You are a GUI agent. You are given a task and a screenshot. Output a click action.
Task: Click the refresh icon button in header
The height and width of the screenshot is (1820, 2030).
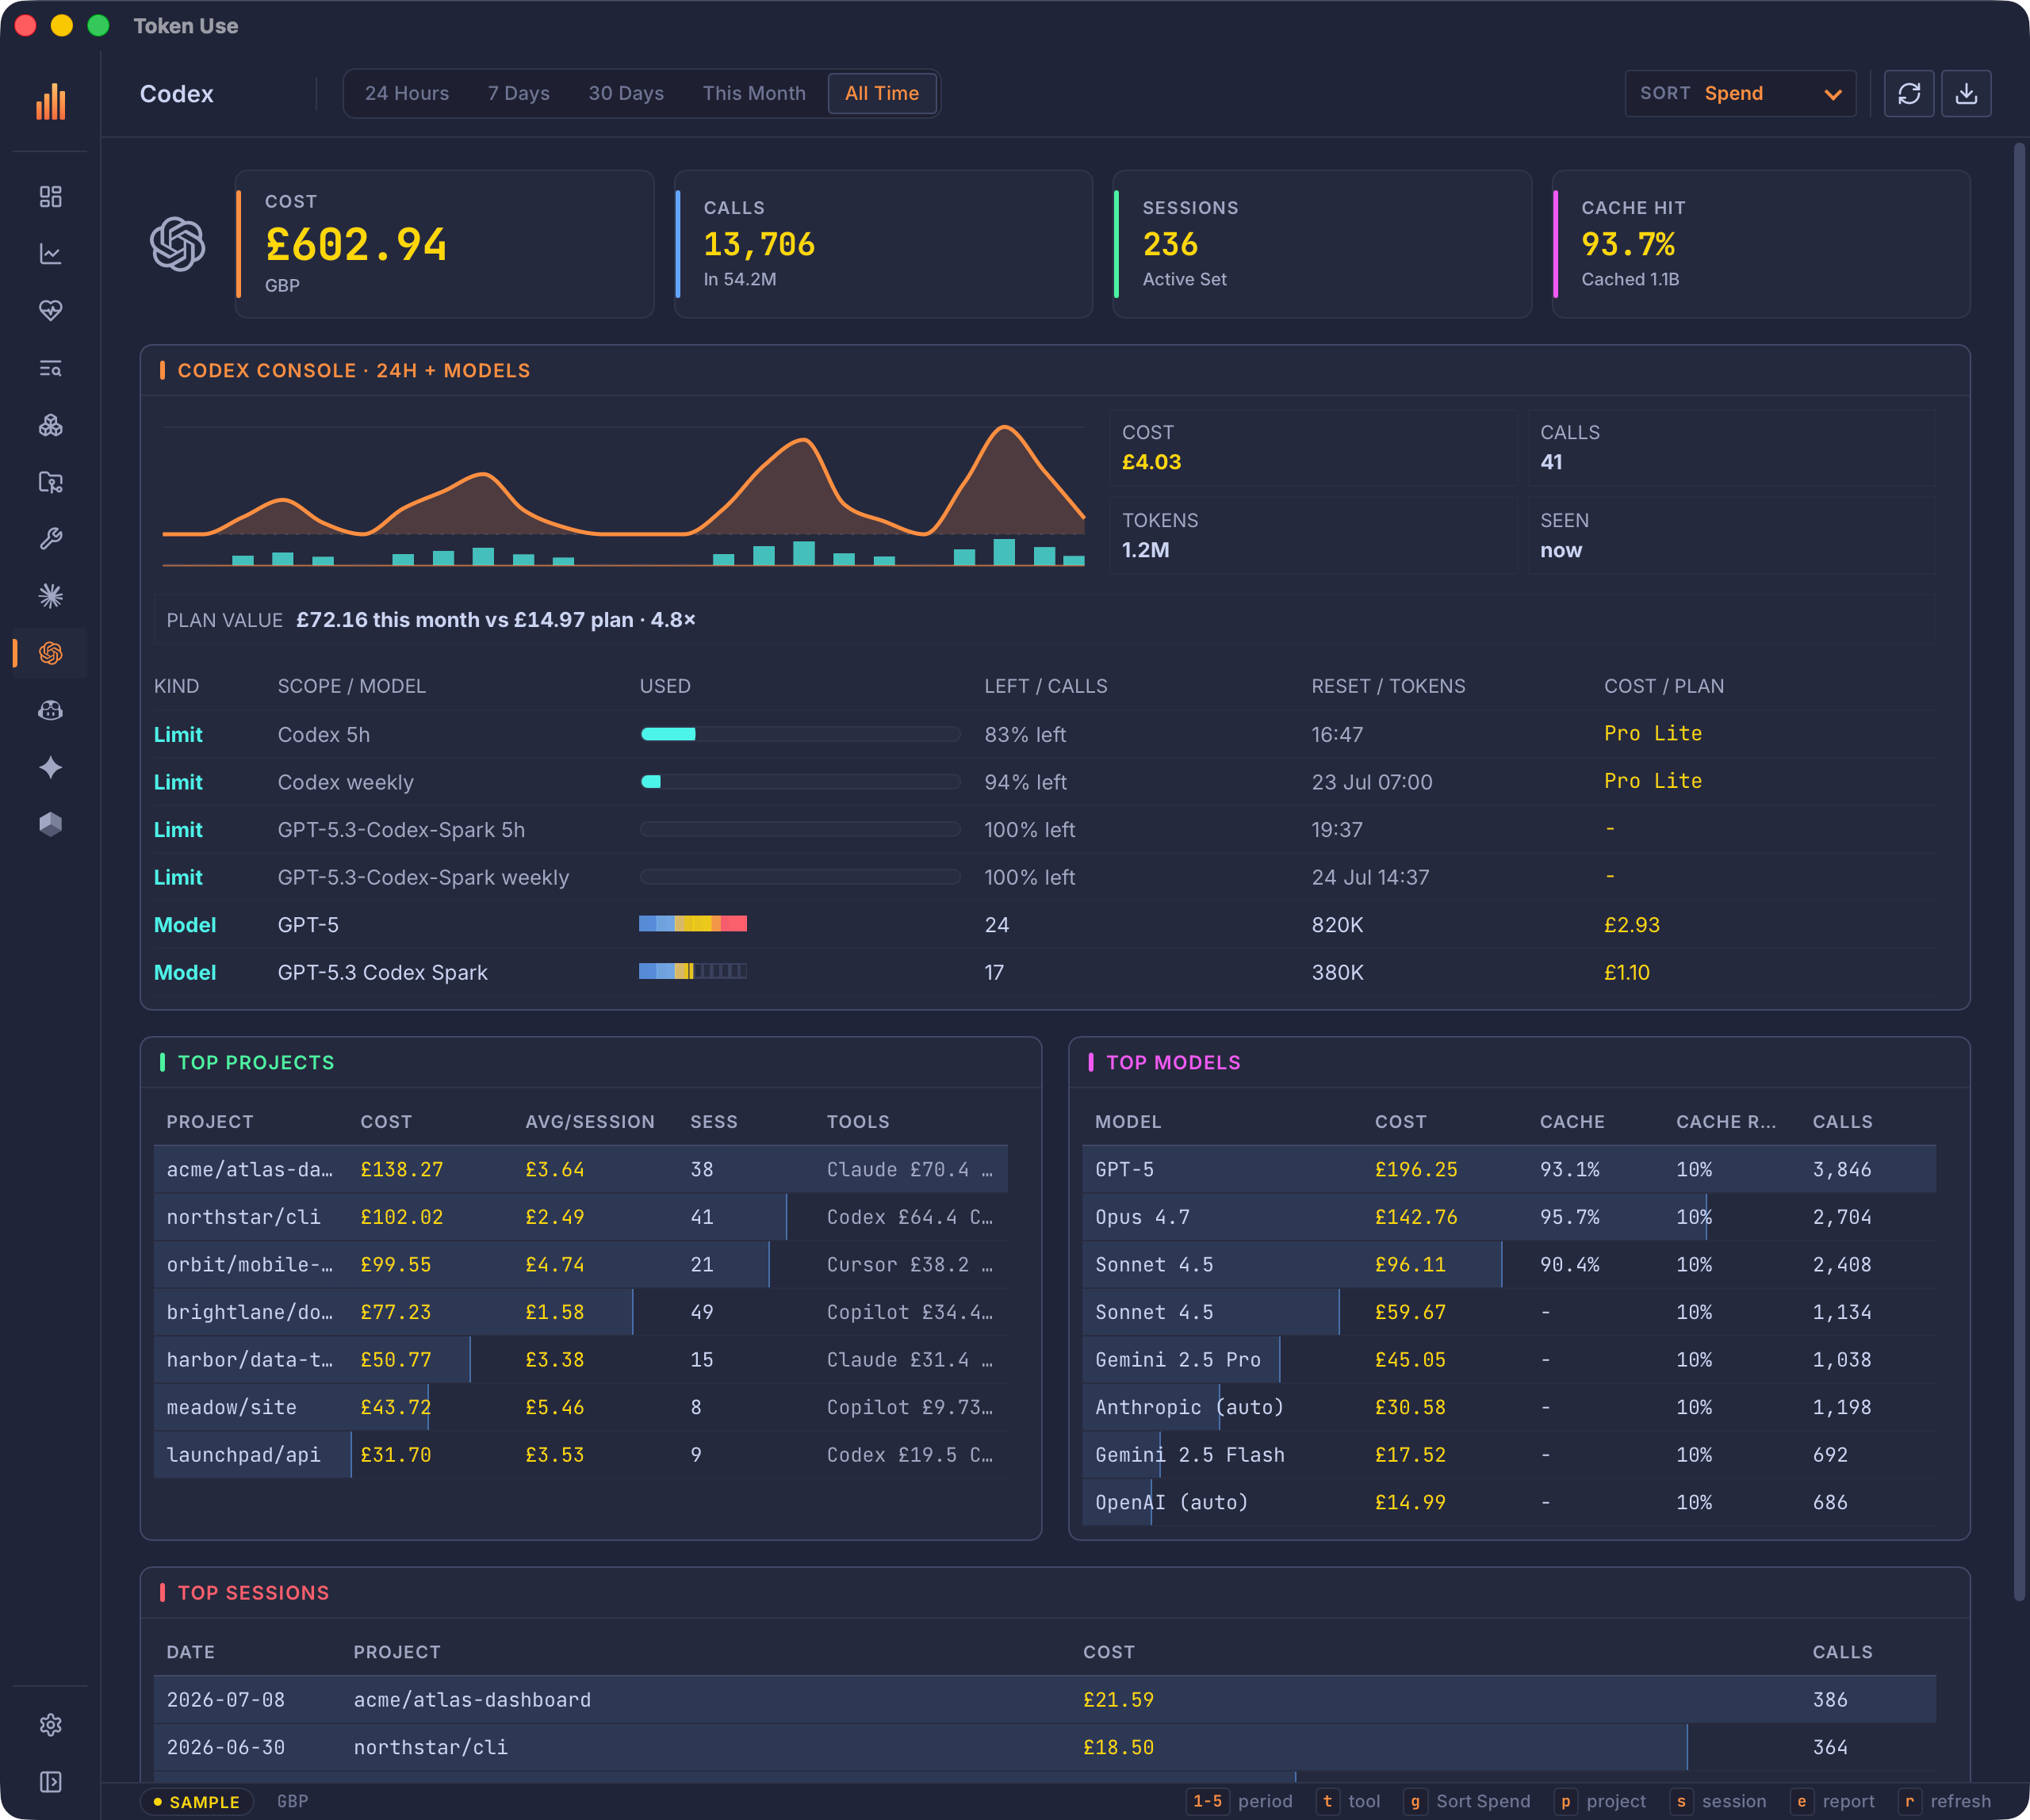(x=1909, y=93)
